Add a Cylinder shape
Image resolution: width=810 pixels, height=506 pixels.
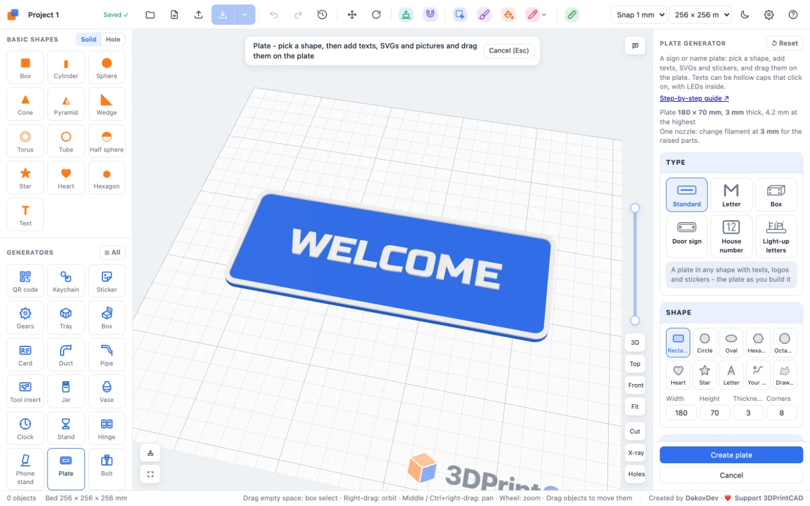[x=66, y=67]
